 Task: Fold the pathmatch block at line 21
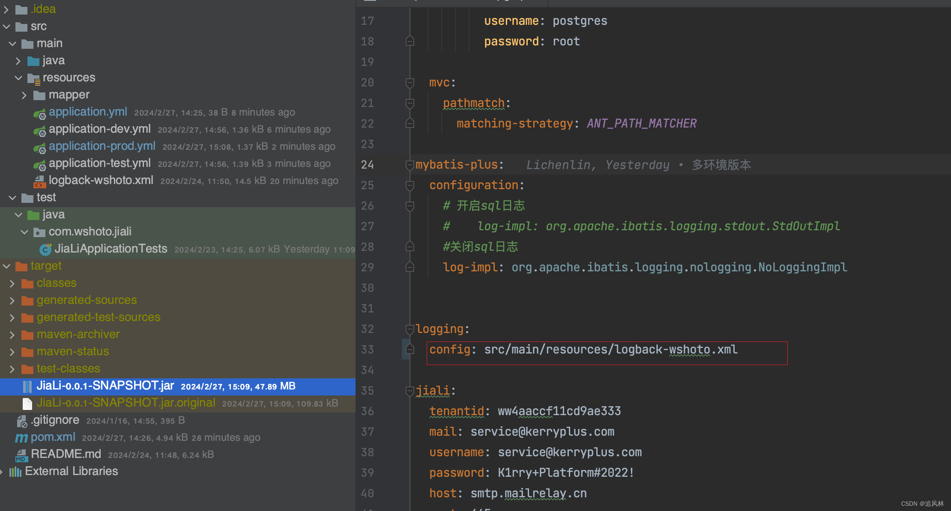410,103
